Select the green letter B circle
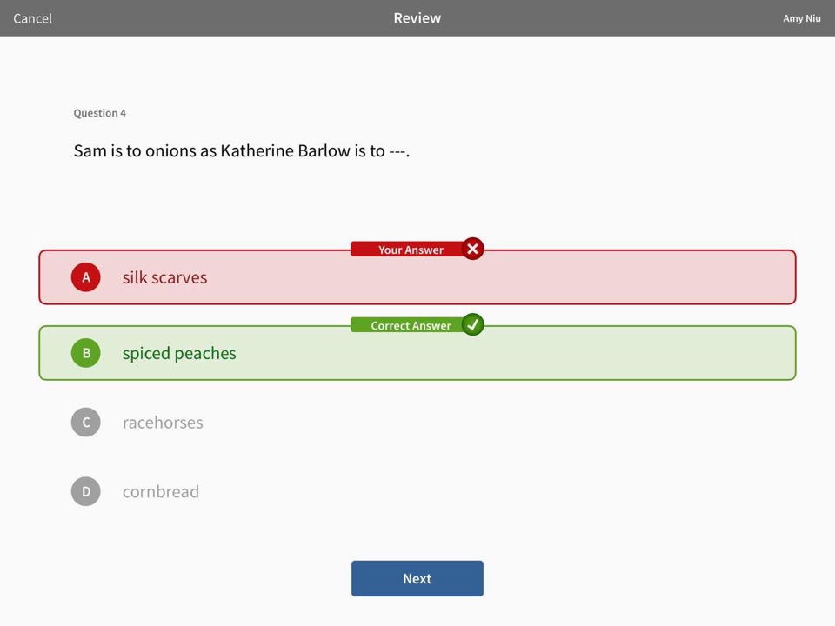The image size is (835, 626). (86, 352)
